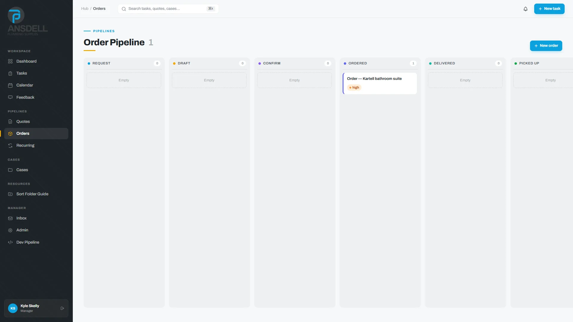This screenshot has height=322, width=573.
Task: Click the Sort Folder Guide icon
Action: tap(10, 194)
